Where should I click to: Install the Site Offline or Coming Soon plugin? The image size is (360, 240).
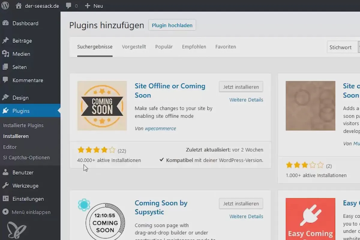pyautogui.click(x=241, y=87)
